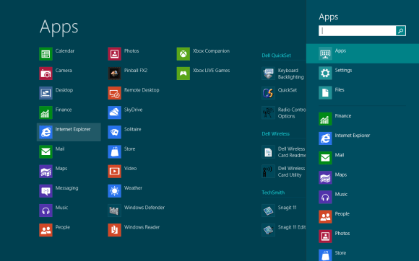Image resolution: width=419 pixels, height=261 pixels.
Task: Open the Windows Defender icon
Action: click(x=114, y=211)
